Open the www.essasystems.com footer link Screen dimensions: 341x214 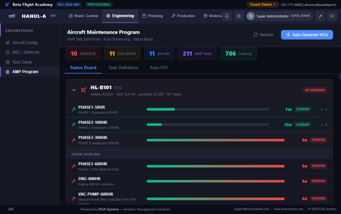(x=288, y=209)
